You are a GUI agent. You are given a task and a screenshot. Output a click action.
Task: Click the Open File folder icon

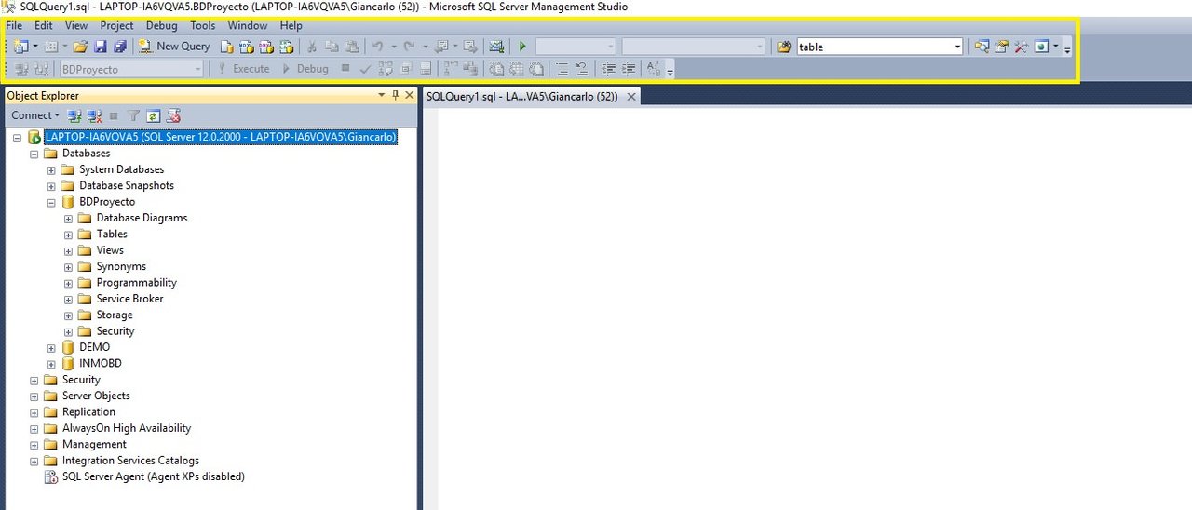coord(80,46)
